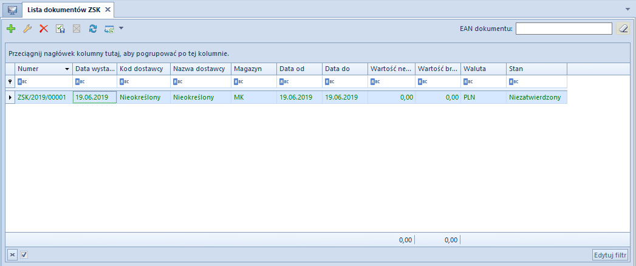The image size is (636, 266).
Task: Click the 19.06.2019 cell under Data od
Action: 299,97
